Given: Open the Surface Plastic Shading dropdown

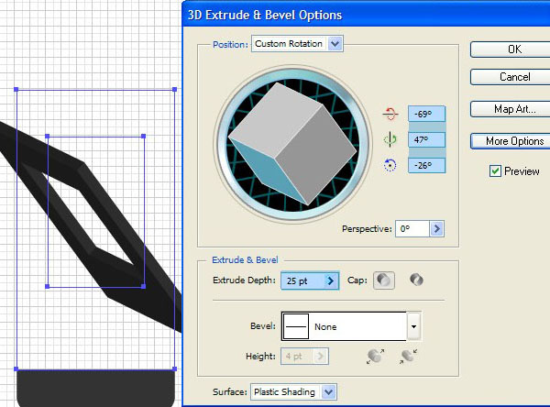Looking at the screenshot, I should click(x=293, y=392).
